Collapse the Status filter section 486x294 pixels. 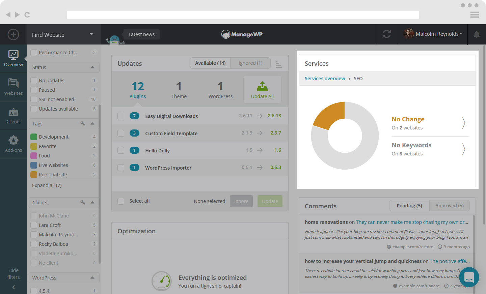tap(92, 67)
